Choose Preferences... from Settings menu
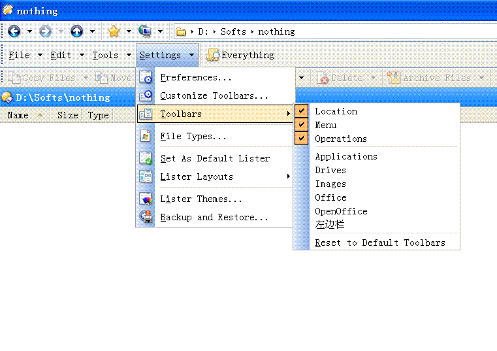This screenshot has width=497, height=351. coord(196,77)
